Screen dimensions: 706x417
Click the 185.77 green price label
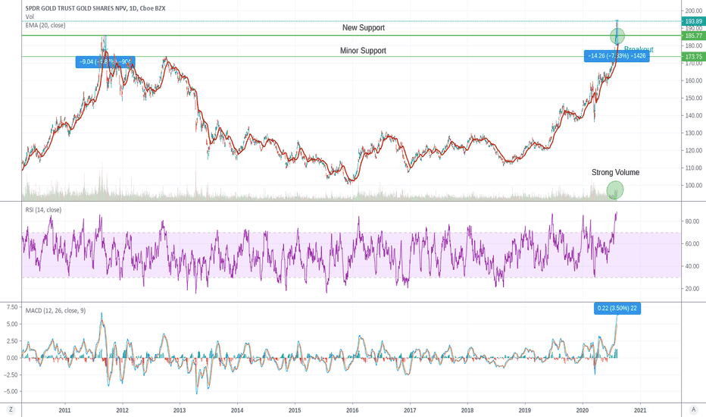pos(694,36)
